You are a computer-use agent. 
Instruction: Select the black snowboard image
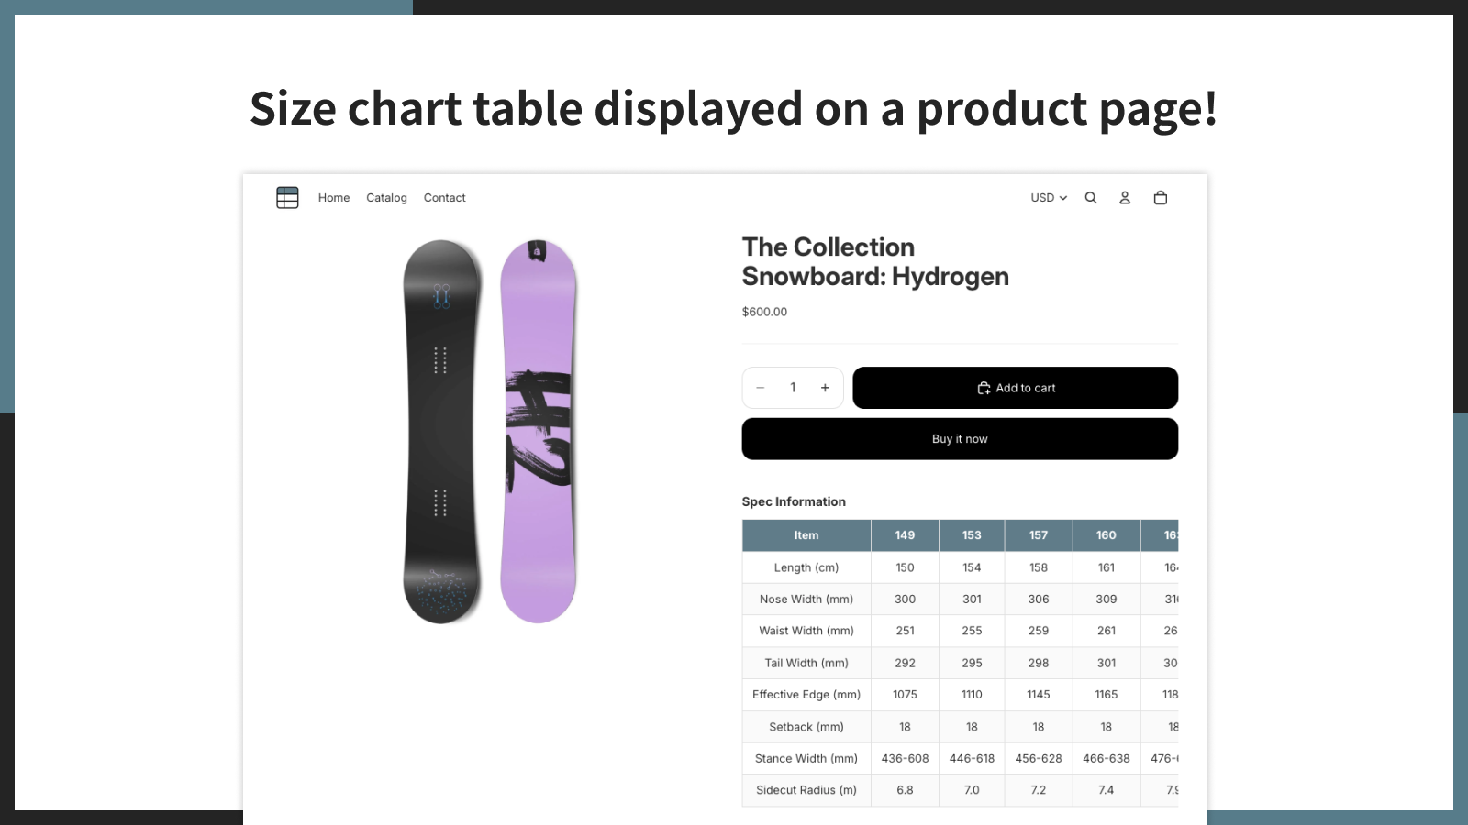441,432
